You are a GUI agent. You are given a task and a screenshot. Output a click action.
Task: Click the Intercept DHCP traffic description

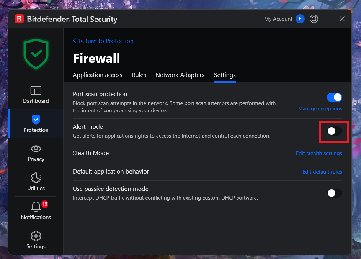[x=165, y=198]
